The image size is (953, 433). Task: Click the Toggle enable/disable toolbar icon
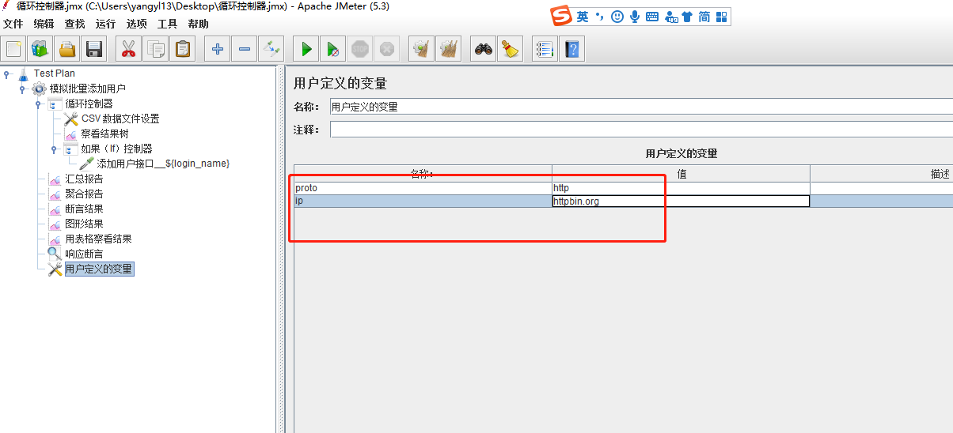click(271, 49)
